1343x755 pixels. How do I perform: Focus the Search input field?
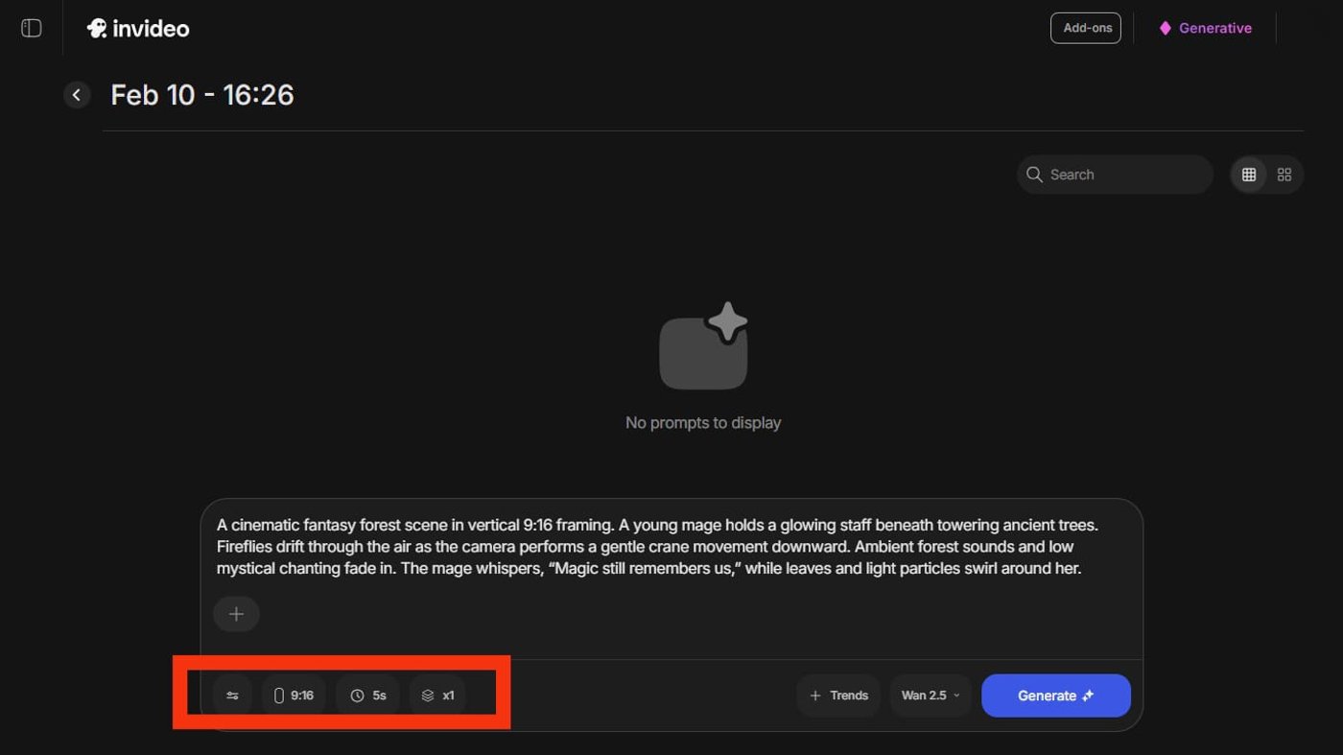tap(1122, 175)
